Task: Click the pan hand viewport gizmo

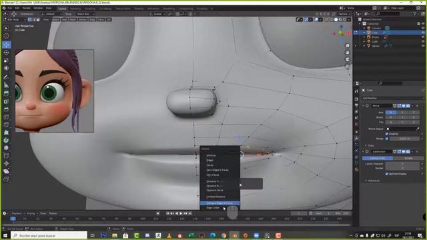Action: point(348,53)
